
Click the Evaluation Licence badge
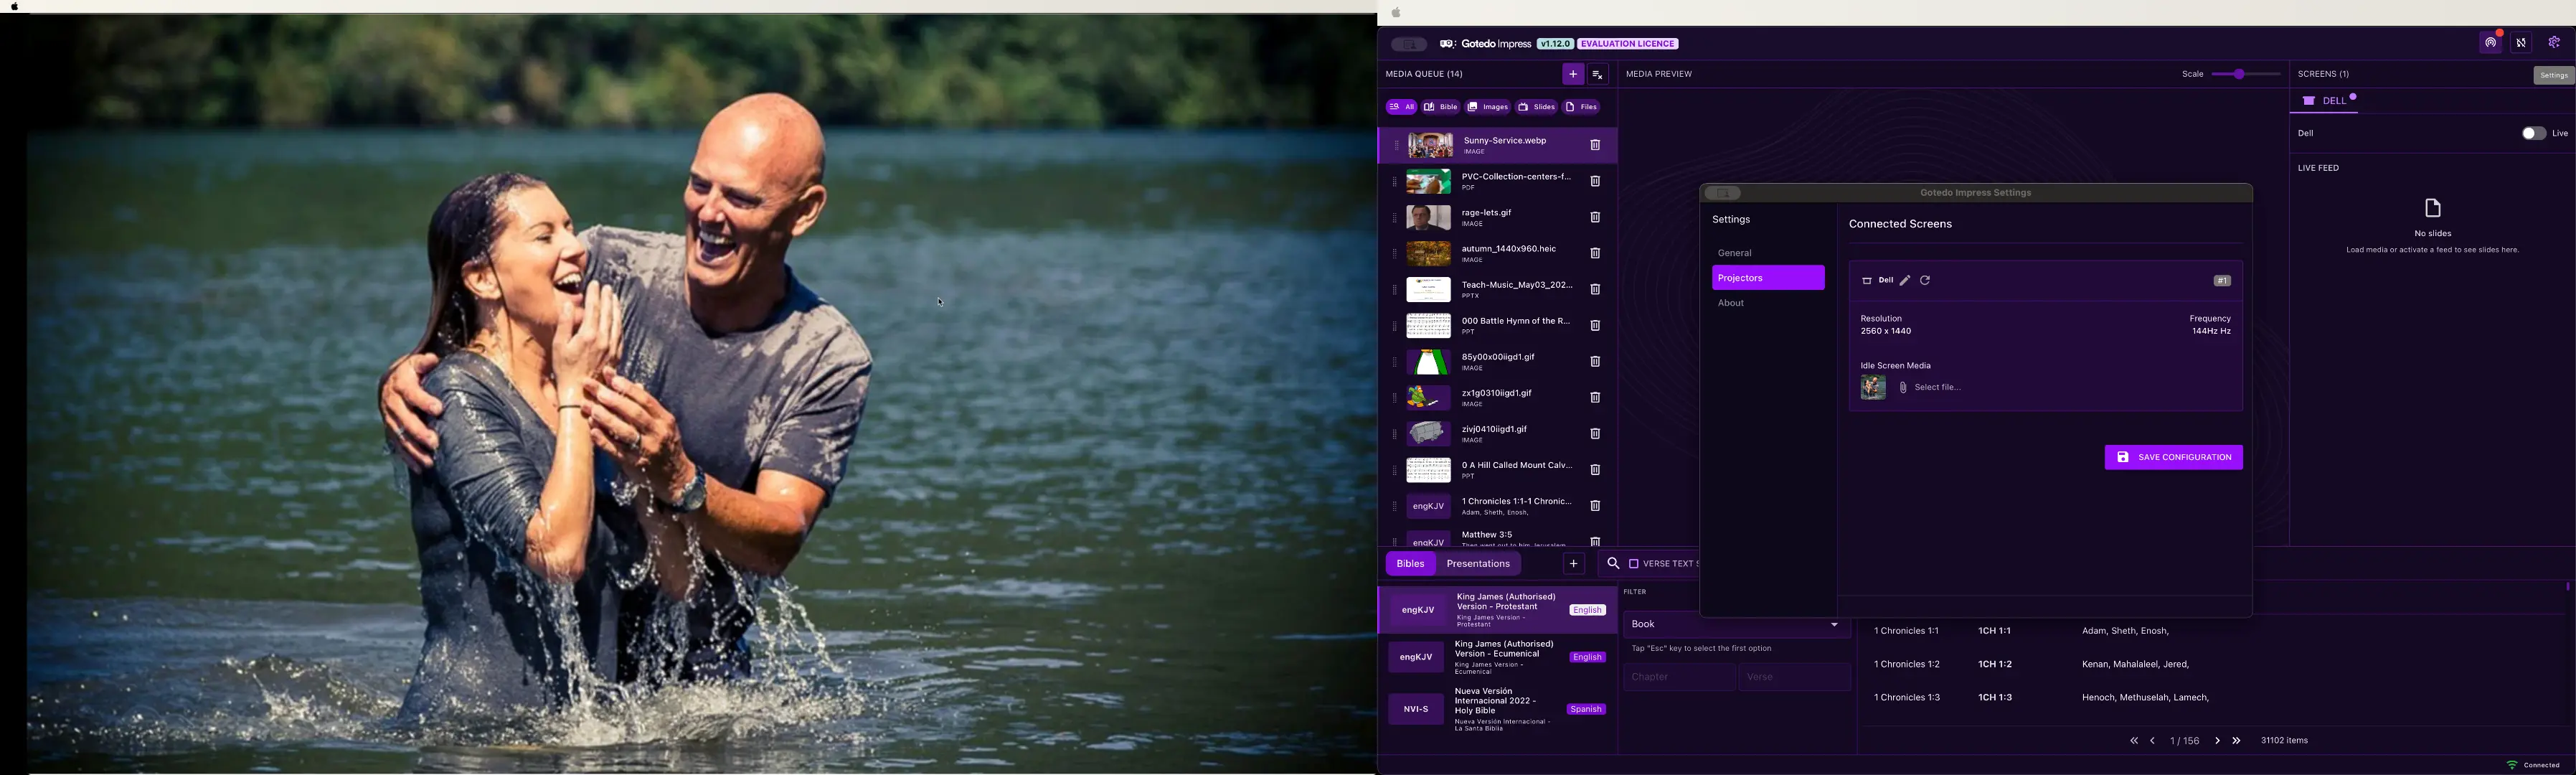(x=1628, y=44)
